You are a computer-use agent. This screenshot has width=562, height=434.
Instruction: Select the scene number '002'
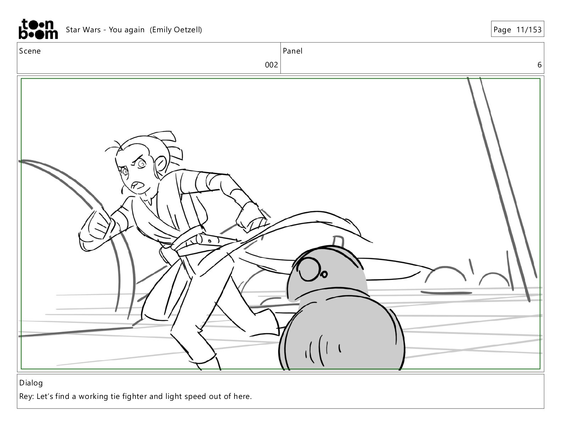(271, 65)
